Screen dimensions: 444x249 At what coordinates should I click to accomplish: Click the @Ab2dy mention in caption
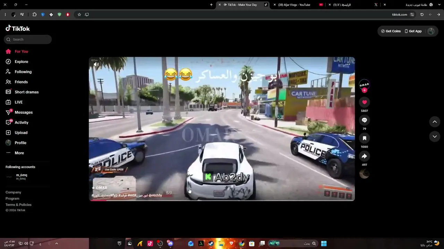pyautogui.click(x=155, y=195)
